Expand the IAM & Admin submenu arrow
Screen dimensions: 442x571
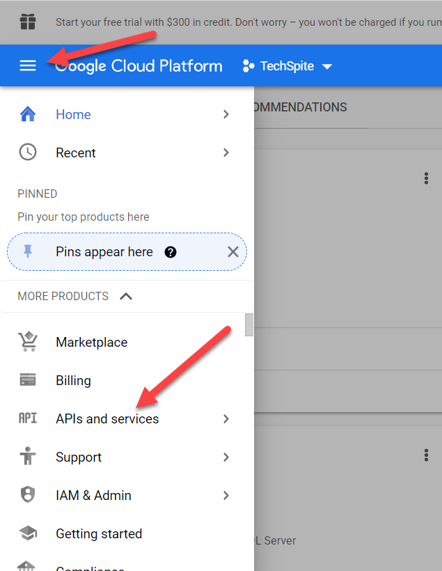pos(226,495)
